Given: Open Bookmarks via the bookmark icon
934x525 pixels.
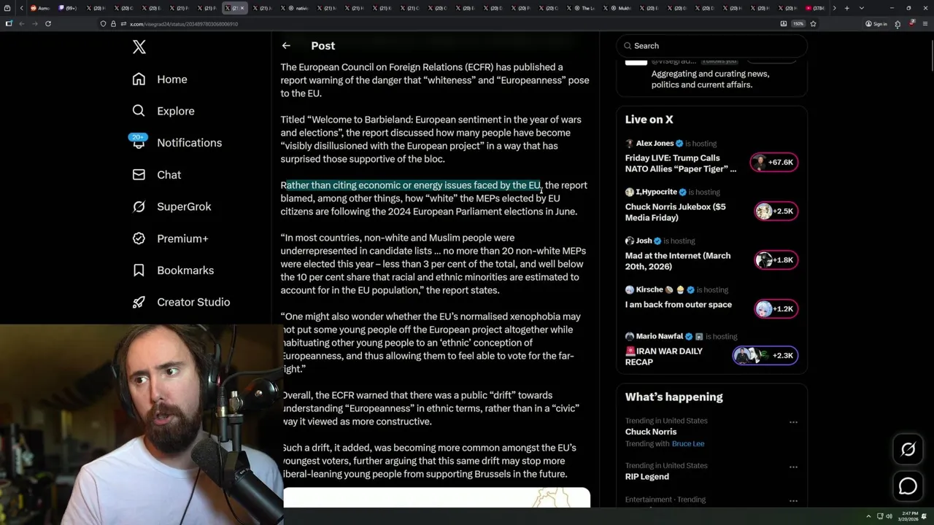Looking at the screenshot, I should (139, 271).
